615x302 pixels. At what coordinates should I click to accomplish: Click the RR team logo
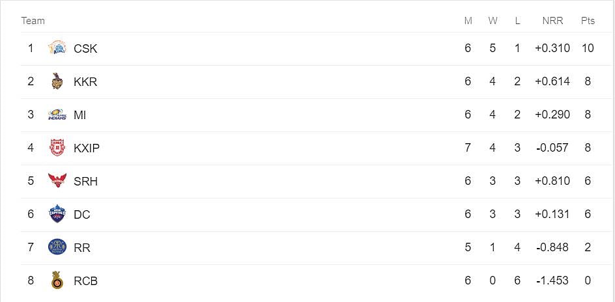[x=57, y=247]
